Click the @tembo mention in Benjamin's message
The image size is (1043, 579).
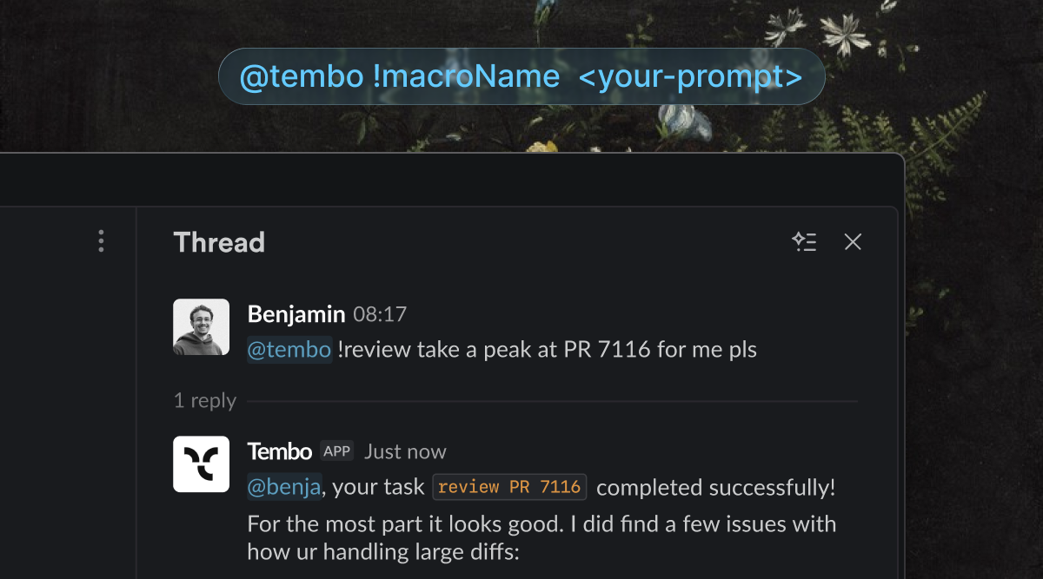(289, 350)
